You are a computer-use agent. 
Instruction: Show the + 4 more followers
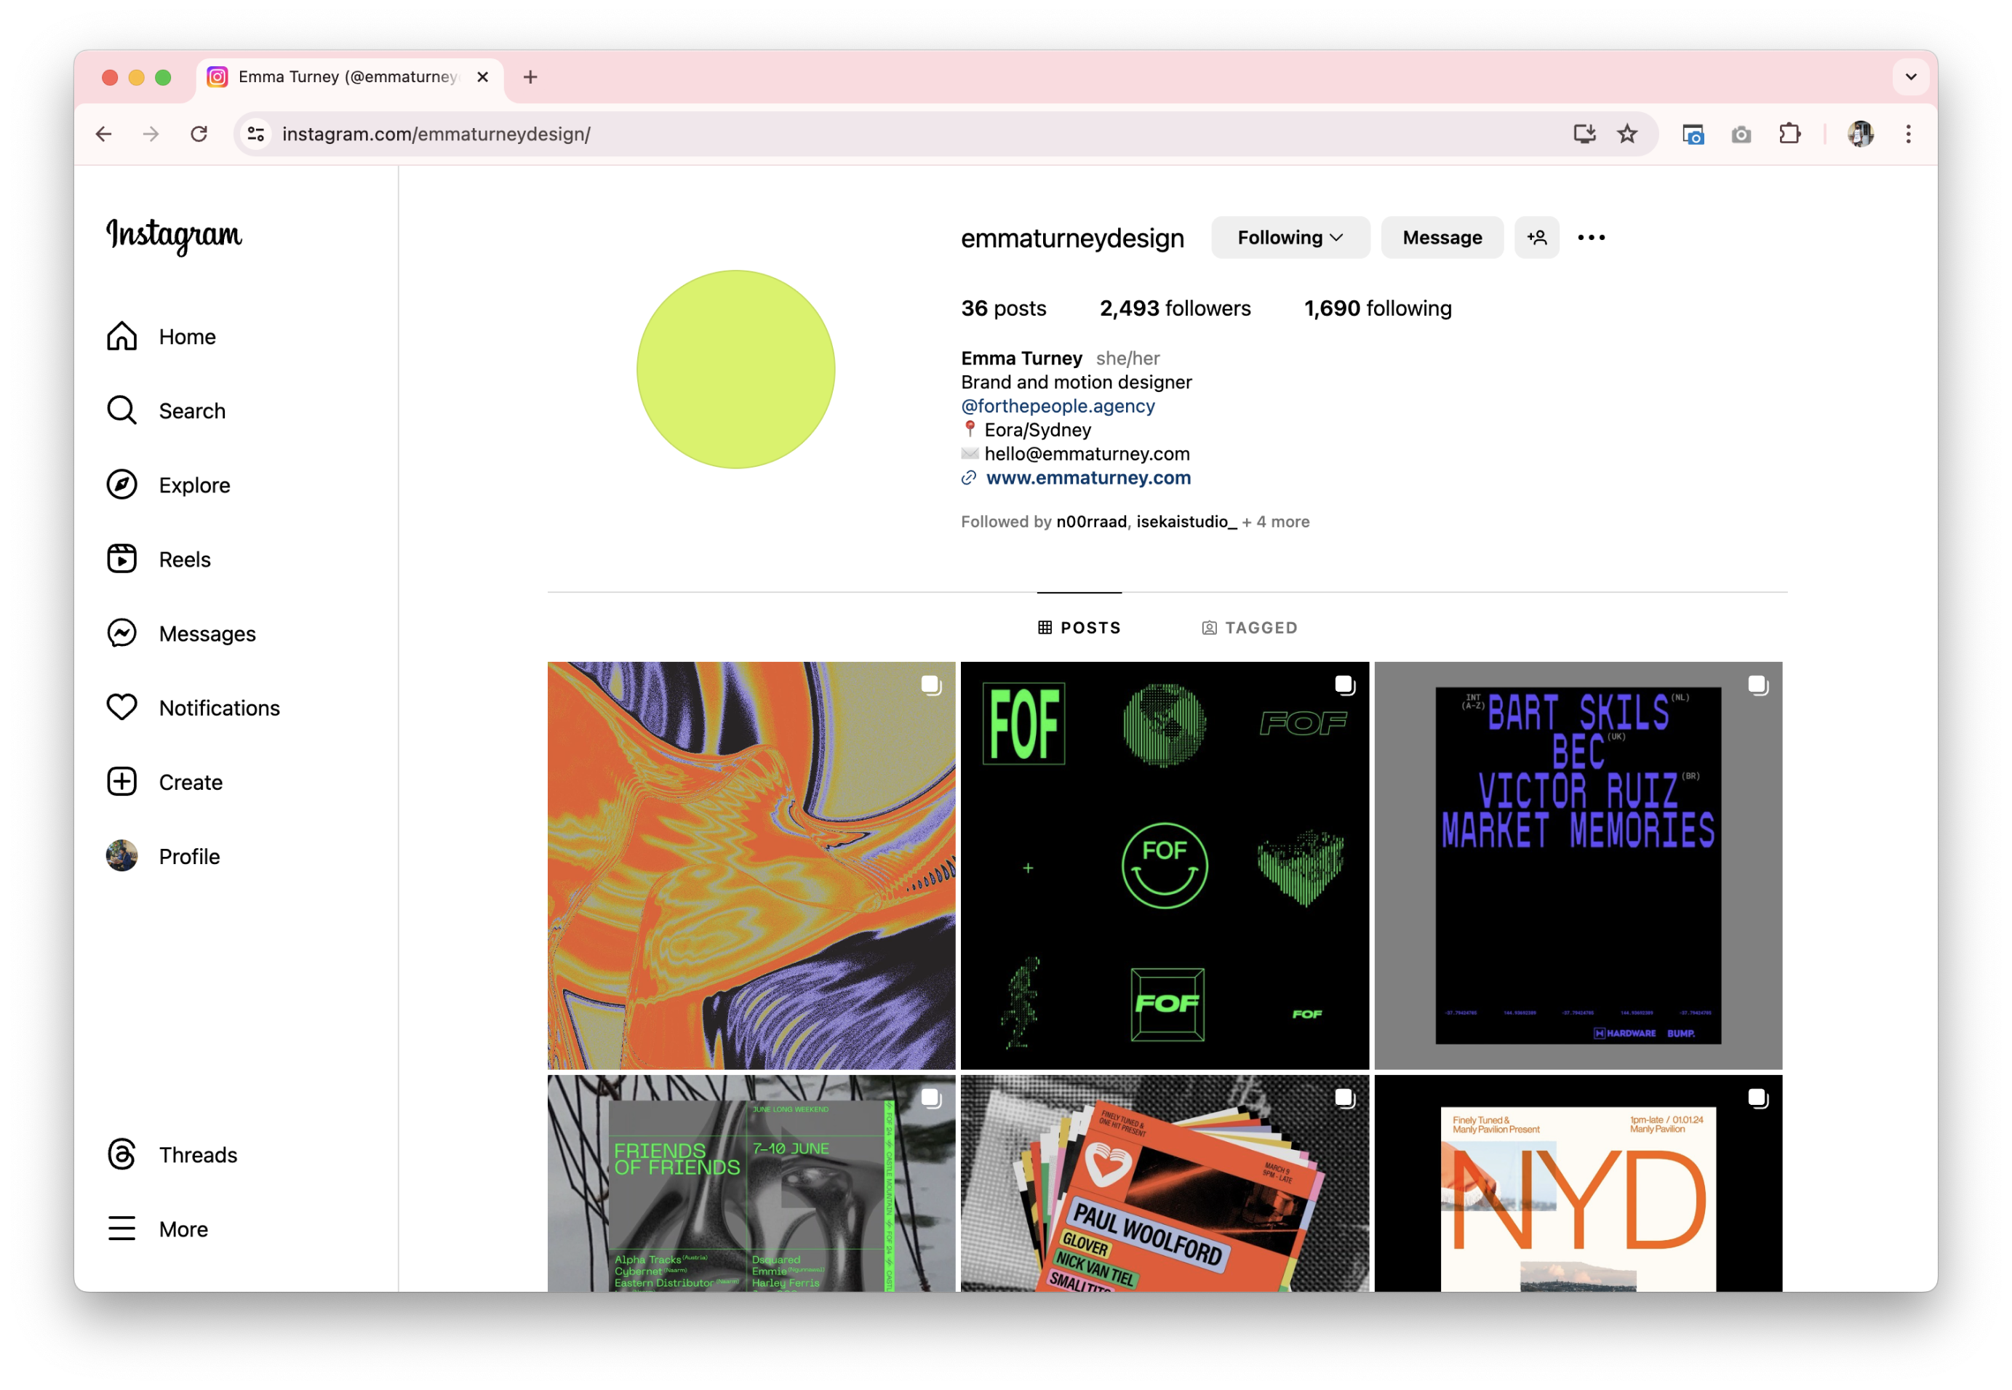click(1276, 522)
